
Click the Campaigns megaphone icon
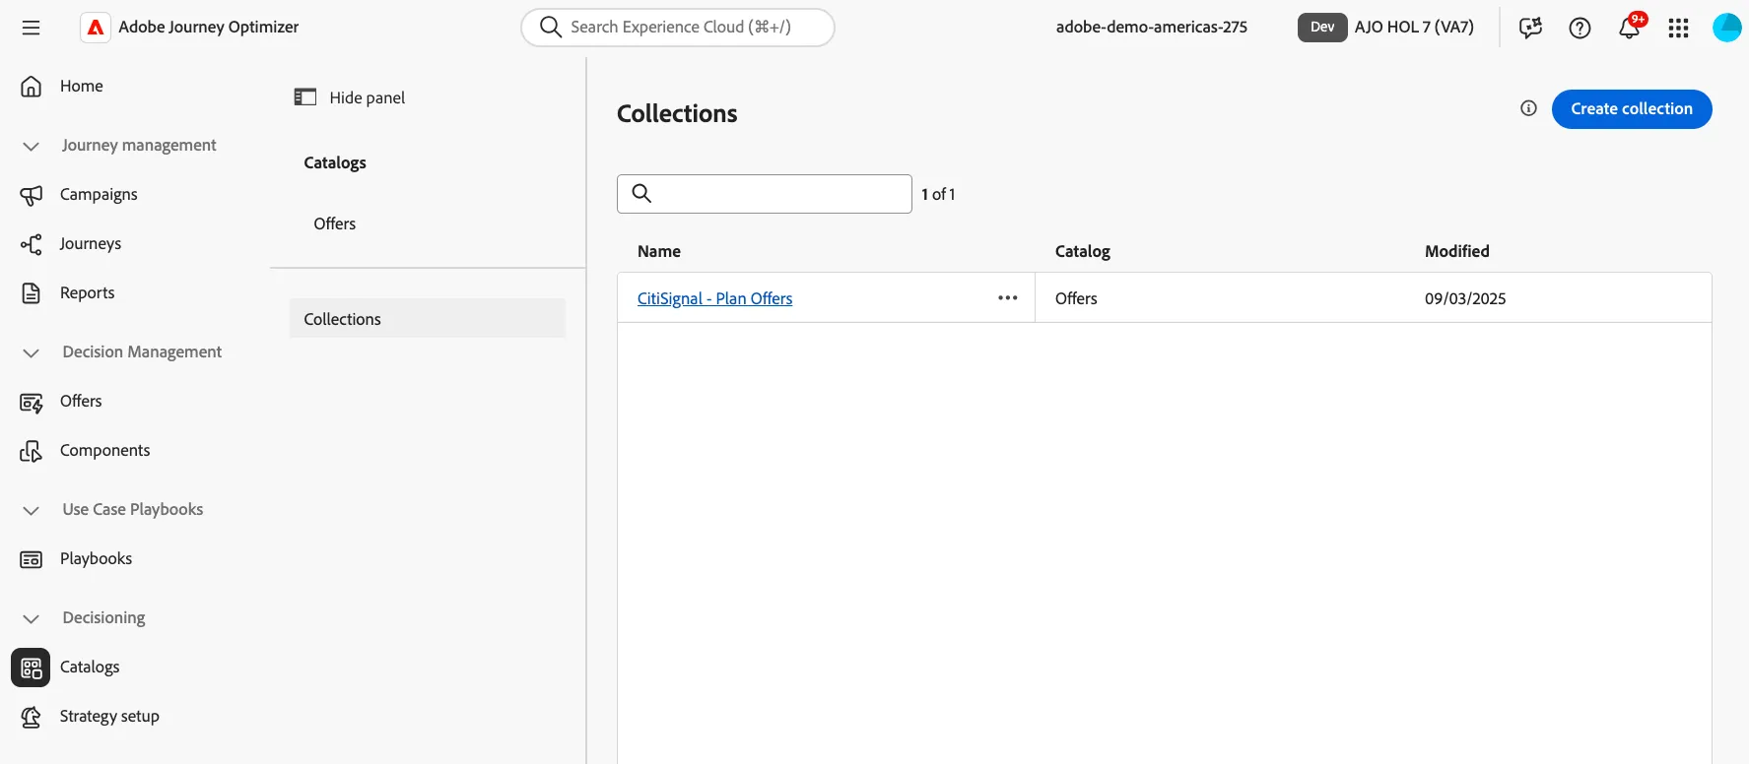pos(32,195)
